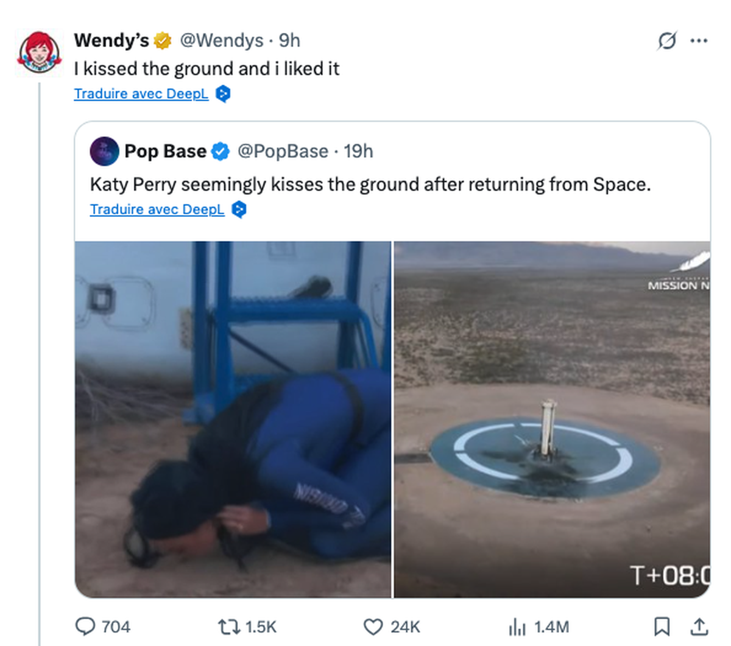Open the @Wendys handle
This screenshot has height=646, width=731.
coord(222,40)
